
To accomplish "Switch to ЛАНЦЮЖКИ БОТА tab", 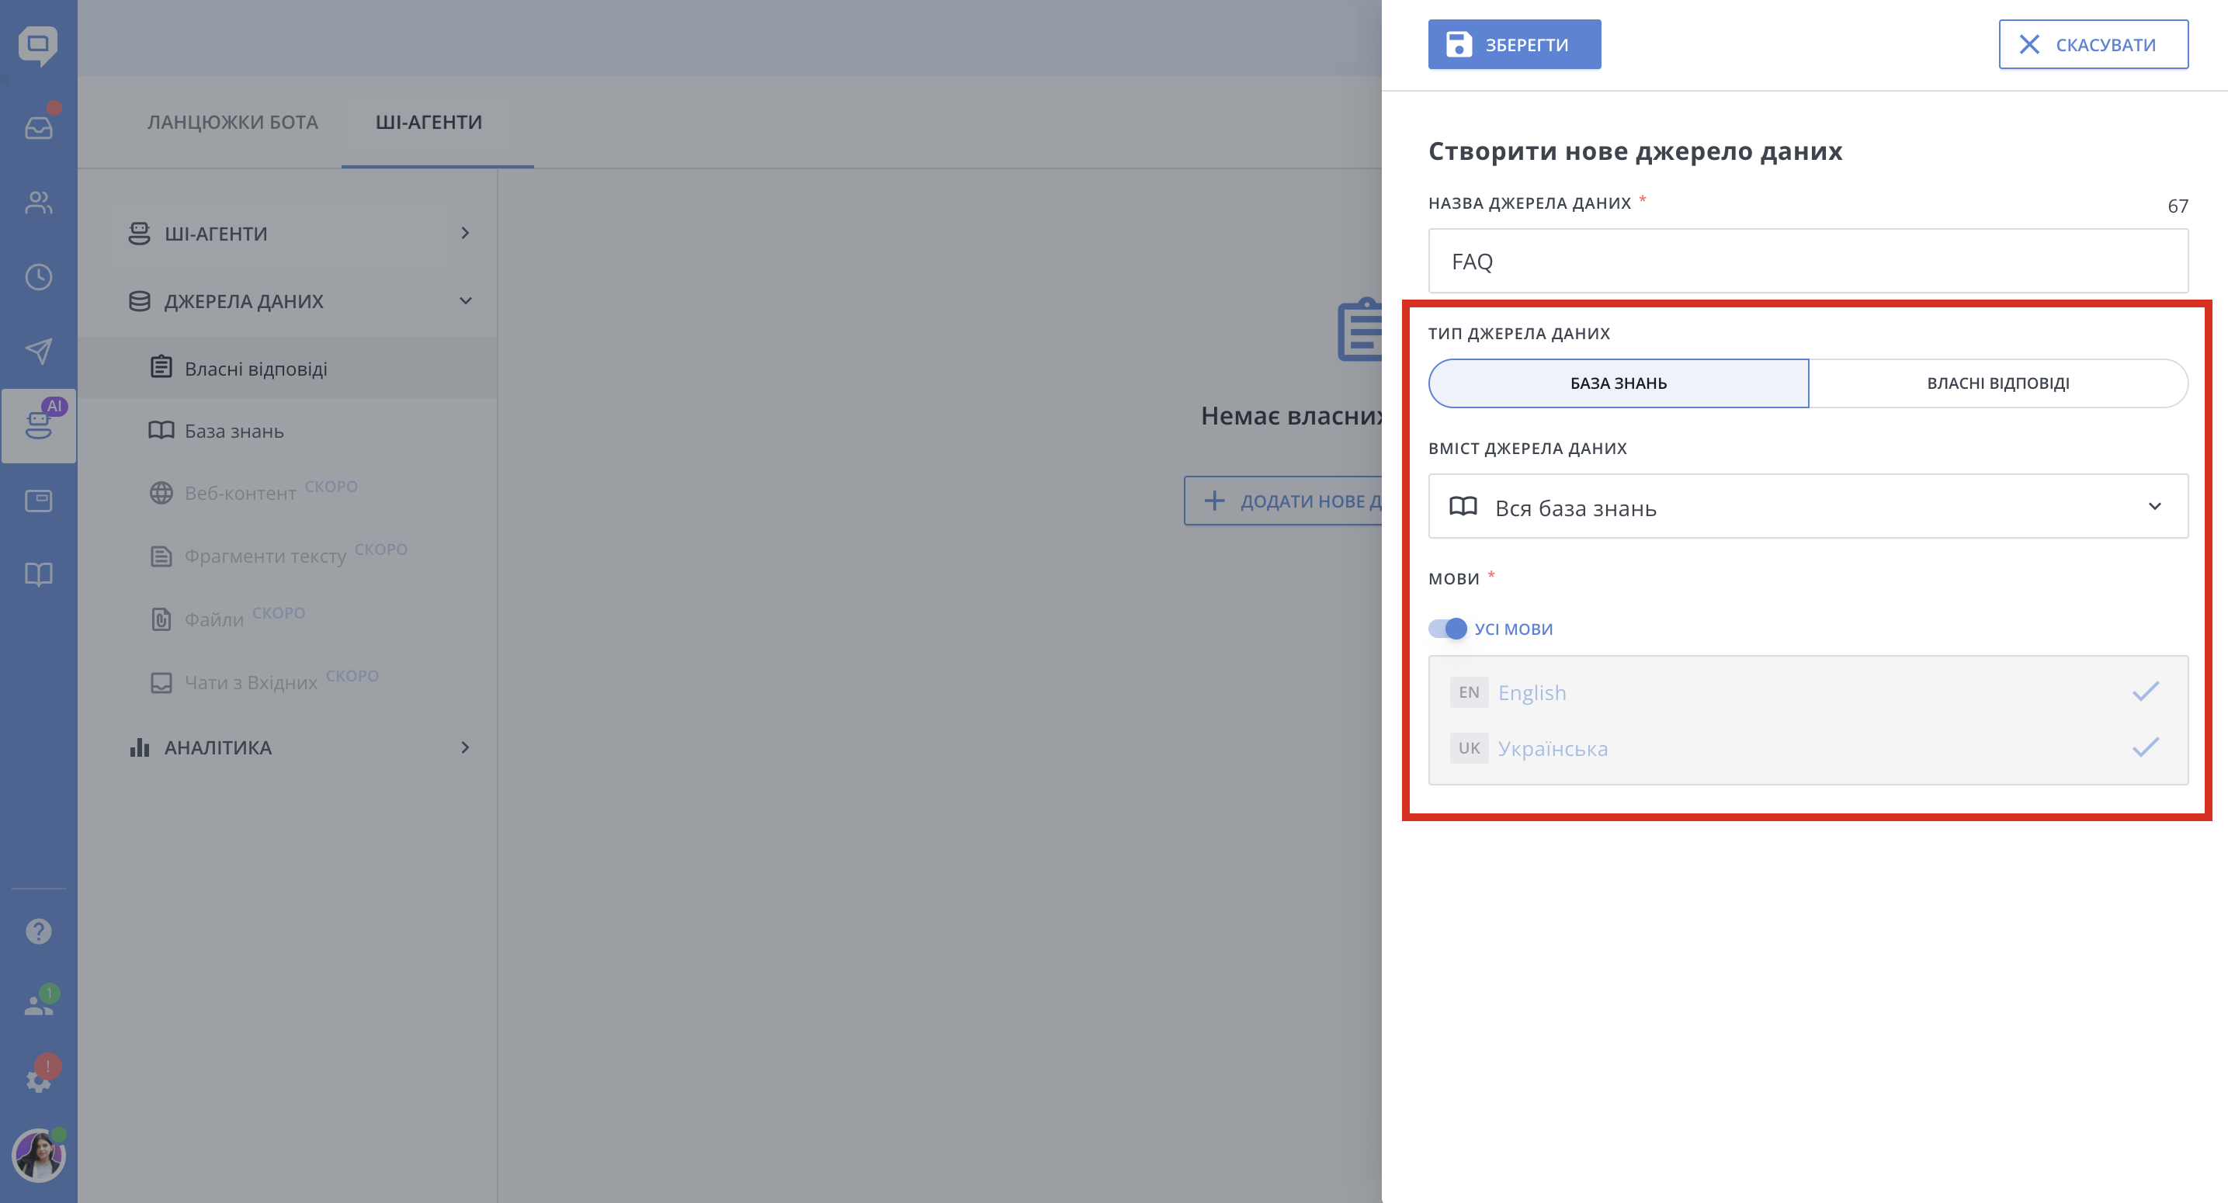I will [233, 122].
